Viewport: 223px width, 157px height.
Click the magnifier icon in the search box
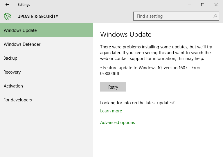click(215, 16)
